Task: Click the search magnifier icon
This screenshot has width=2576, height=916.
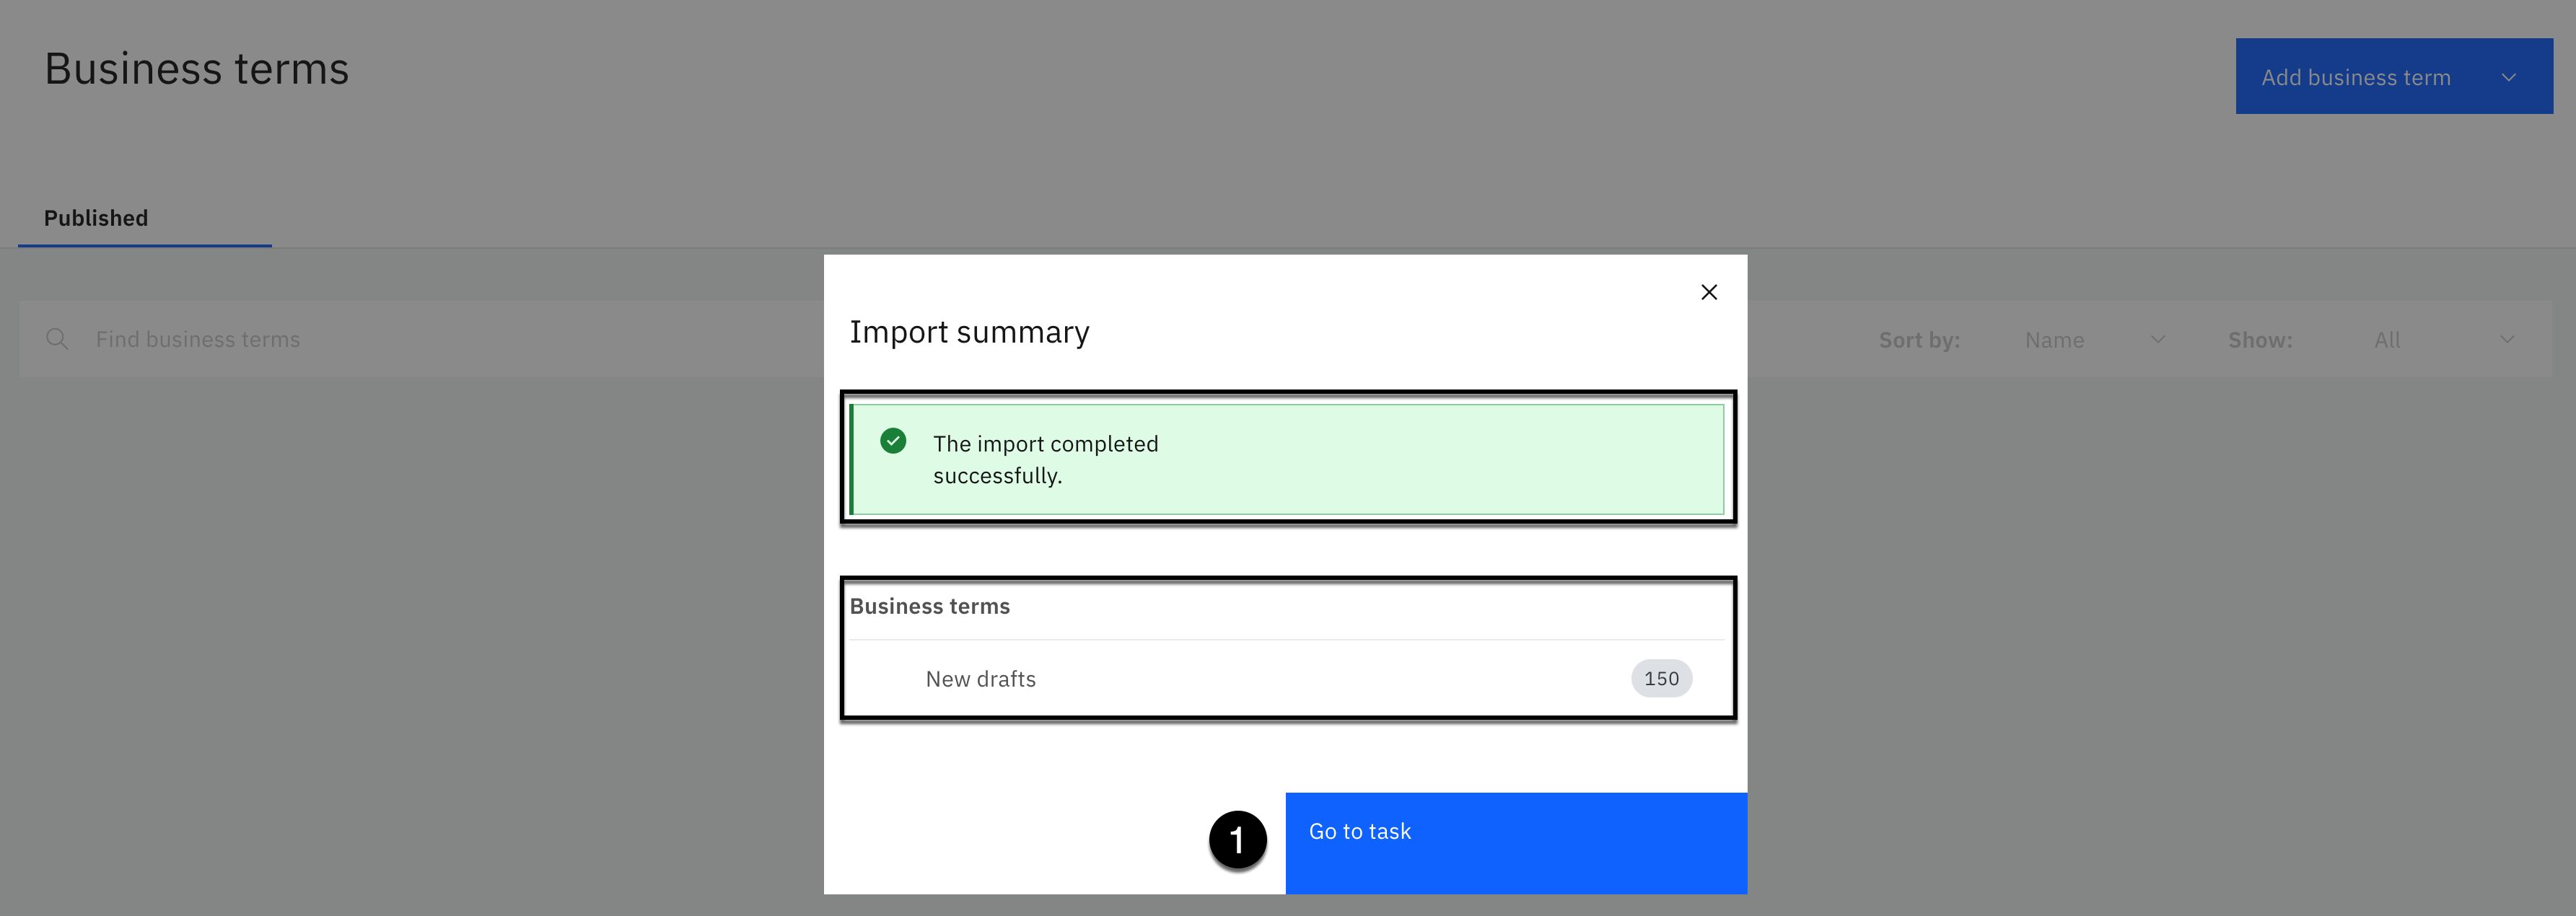Action: (57, 339)
